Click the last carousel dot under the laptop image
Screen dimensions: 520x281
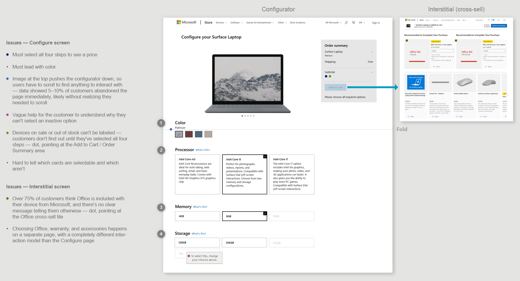254,116
